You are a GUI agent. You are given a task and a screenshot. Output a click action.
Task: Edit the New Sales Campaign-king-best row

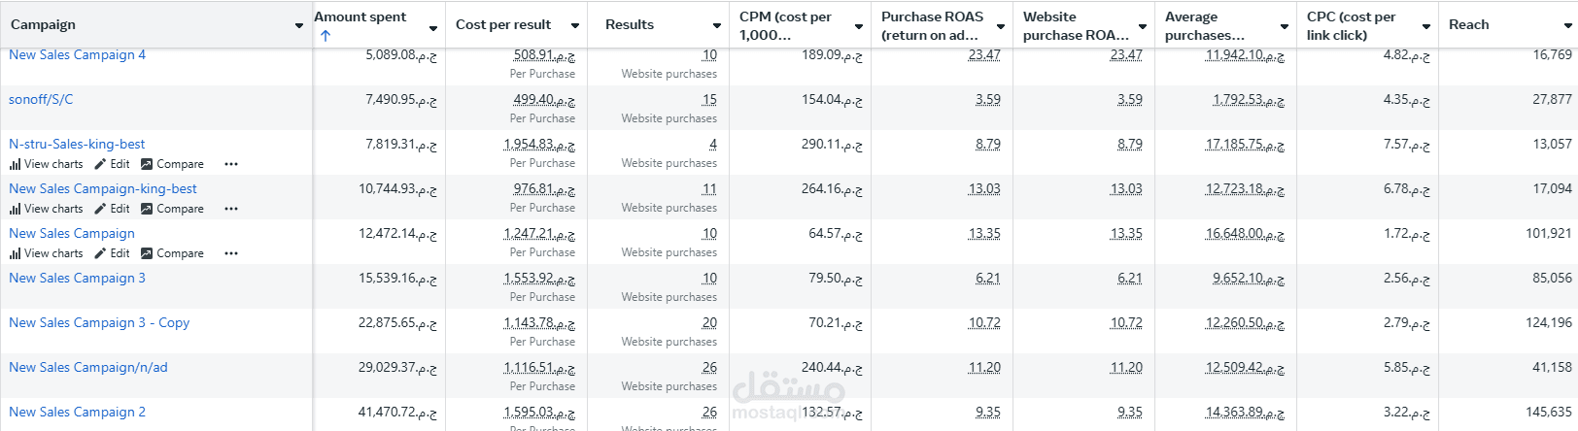tap(112, 209)
